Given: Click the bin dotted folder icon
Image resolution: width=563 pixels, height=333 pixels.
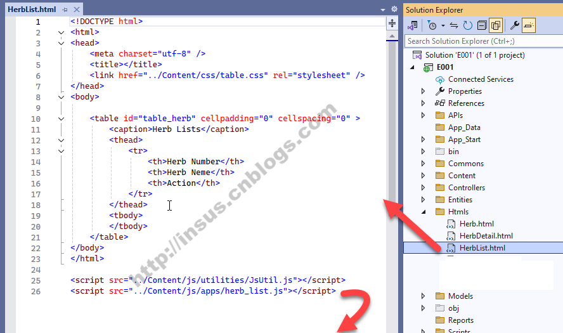Looking at the screenshot, I should pos(440,152).
